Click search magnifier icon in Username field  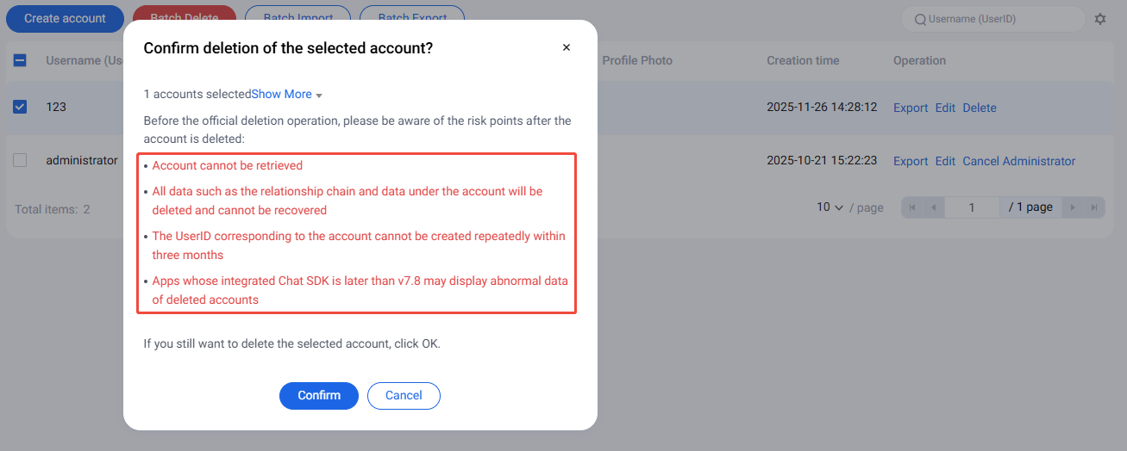pyautogui.click(x=920, y=19)
